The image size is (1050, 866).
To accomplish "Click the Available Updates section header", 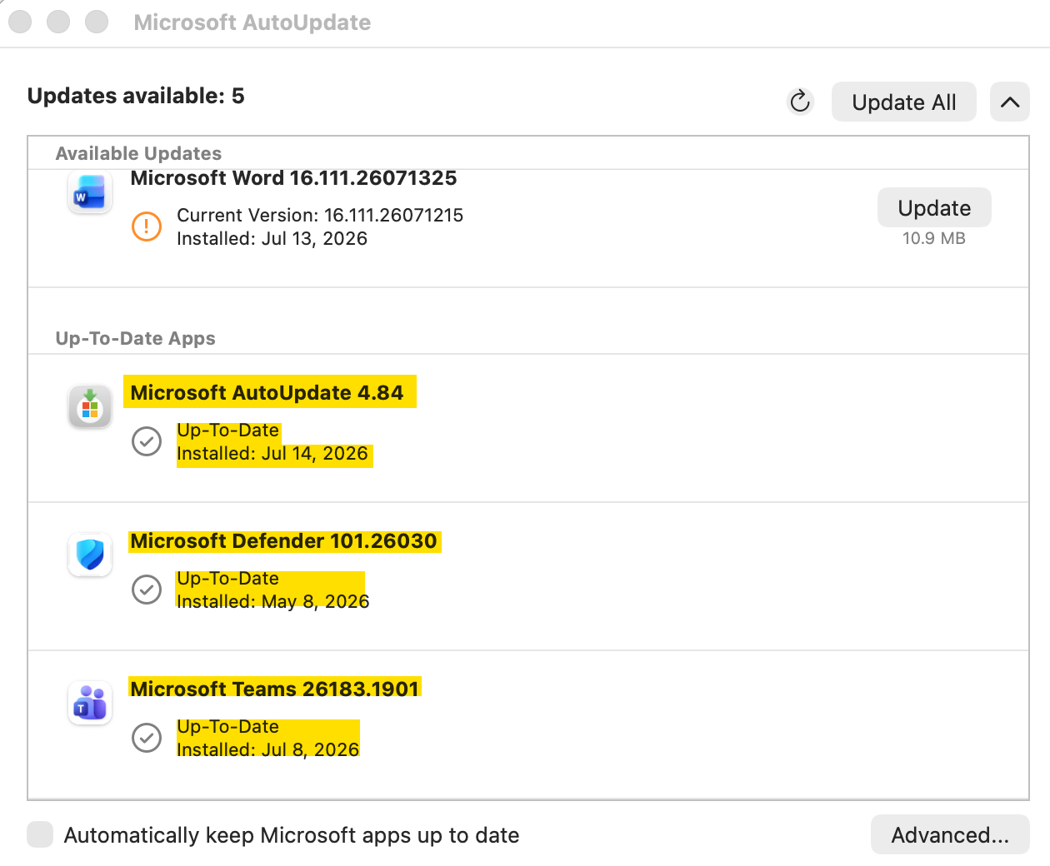I will (x=138, y=153).
